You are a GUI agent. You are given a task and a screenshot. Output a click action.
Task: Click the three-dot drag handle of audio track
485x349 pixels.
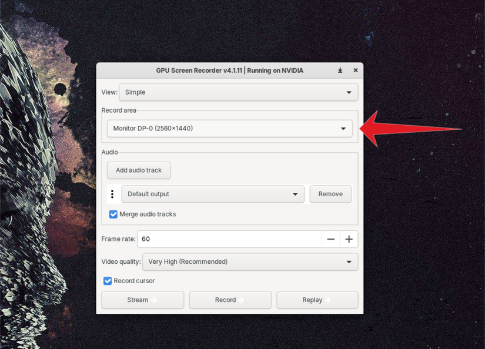(112, 194)
